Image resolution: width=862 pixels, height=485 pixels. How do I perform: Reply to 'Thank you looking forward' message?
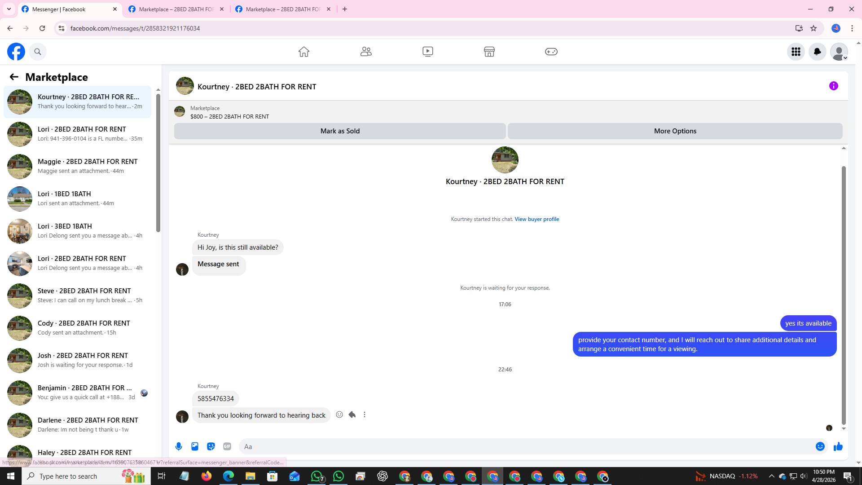[352, 414]
